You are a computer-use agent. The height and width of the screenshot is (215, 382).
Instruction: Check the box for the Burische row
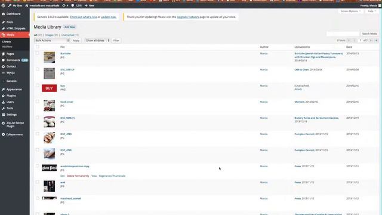[x=37, y=53]
